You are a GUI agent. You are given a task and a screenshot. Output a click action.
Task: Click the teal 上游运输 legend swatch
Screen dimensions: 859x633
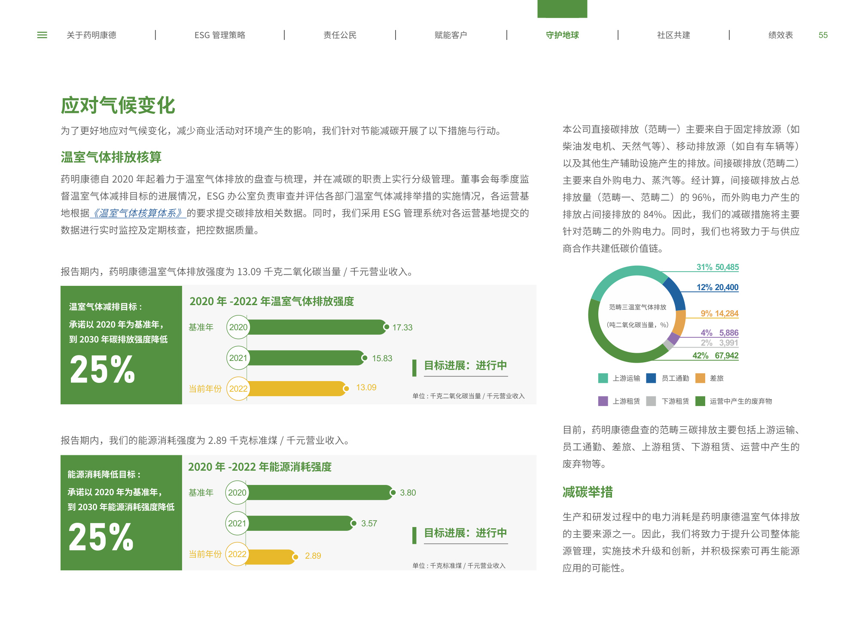[603, 378]
